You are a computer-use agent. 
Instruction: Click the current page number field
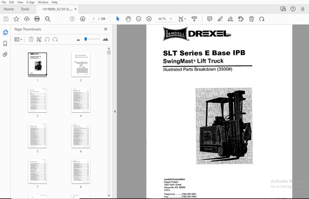pos(94,19)
